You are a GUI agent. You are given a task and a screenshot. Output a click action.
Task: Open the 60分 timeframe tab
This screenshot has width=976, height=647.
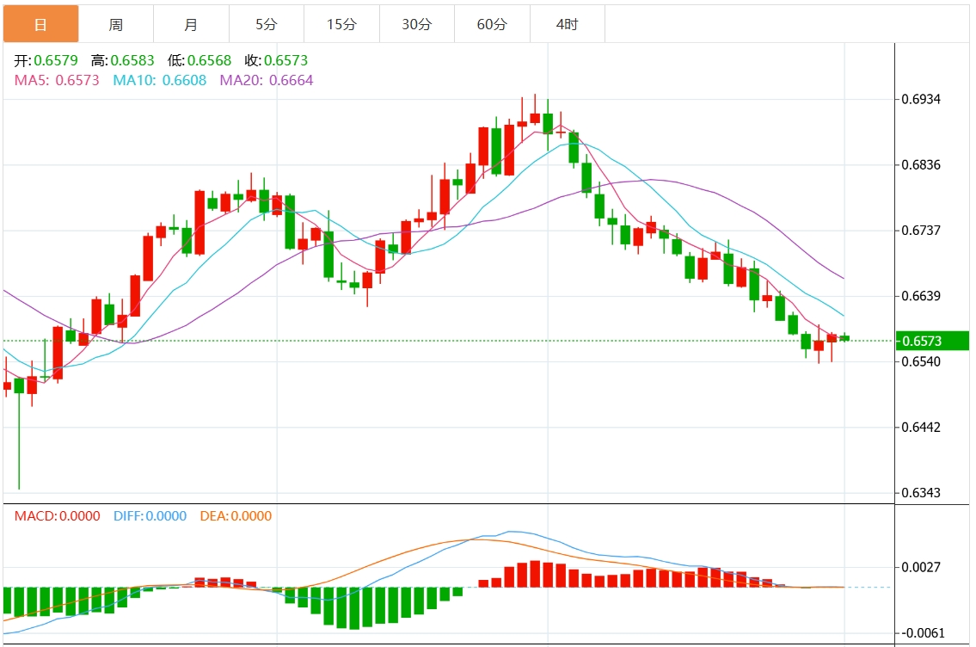492,25
